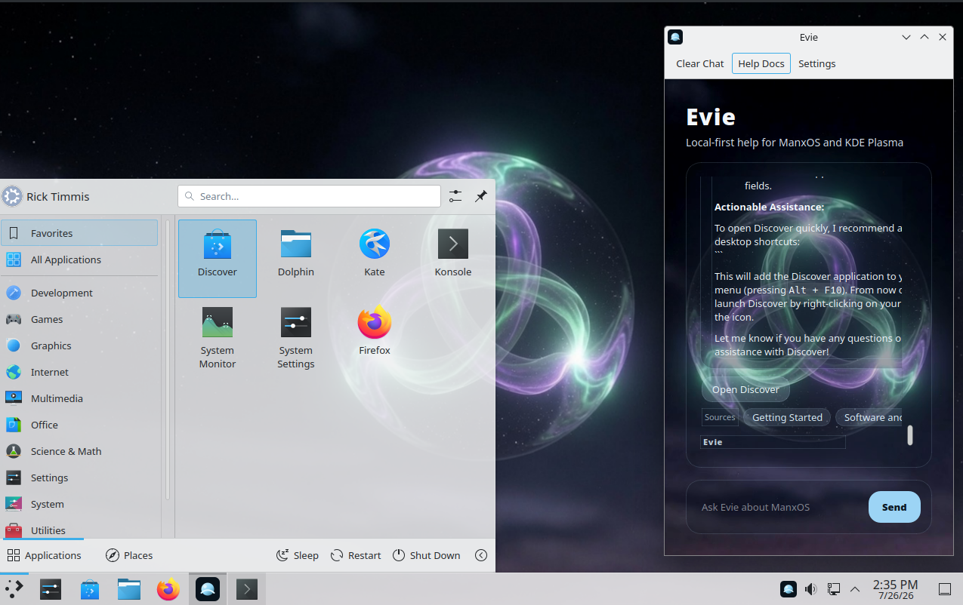The height and width of the screenshot is (605, 963).
Task: Open the volume control in tray
Action: click(810, 589)
